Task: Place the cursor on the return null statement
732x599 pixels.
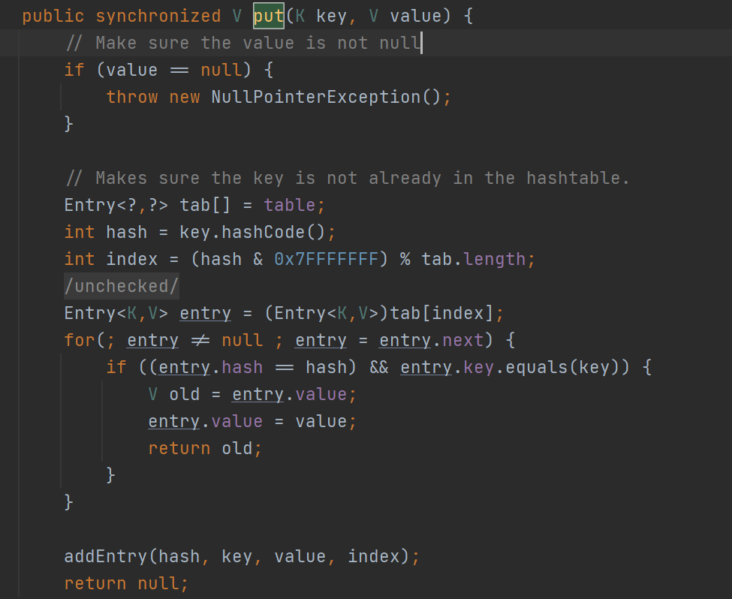Action: 126,583
